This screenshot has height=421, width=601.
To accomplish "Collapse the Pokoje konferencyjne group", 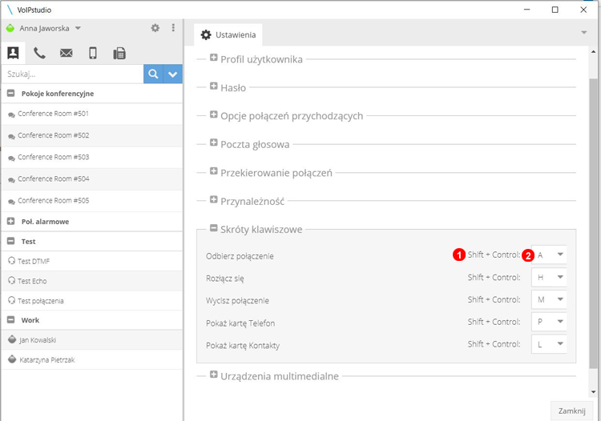I will [11, 93].
